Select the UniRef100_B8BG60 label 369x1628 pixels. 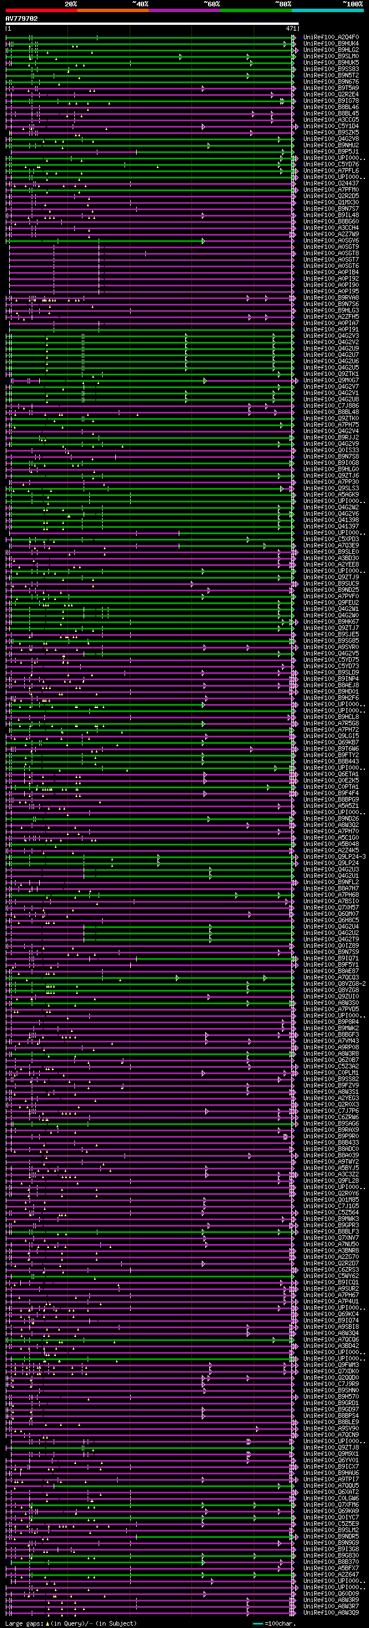click(331, 221)
